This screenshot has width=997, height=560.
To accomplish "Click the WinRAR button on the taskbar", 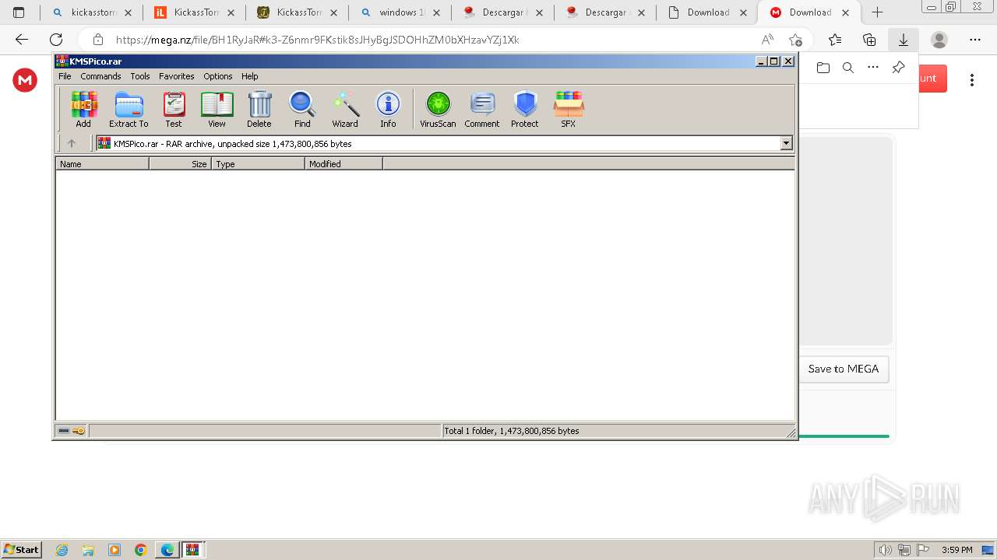I will (193, 550).
